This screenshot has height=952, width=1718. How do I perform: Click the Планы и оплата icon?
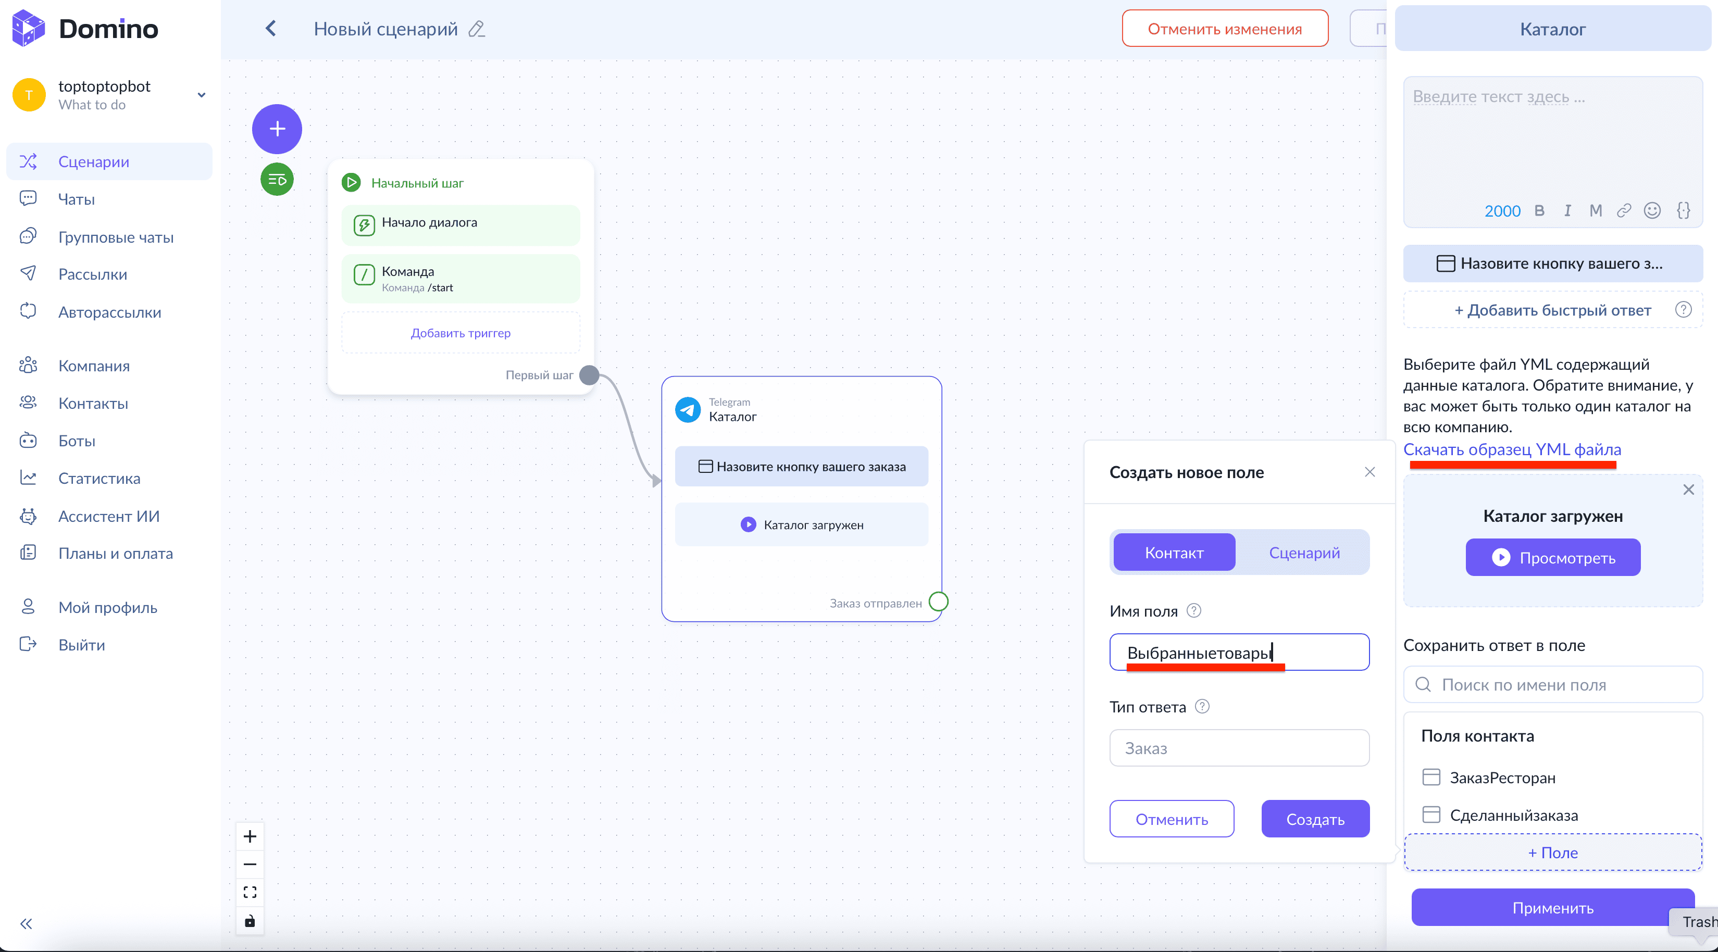point(28,553)
